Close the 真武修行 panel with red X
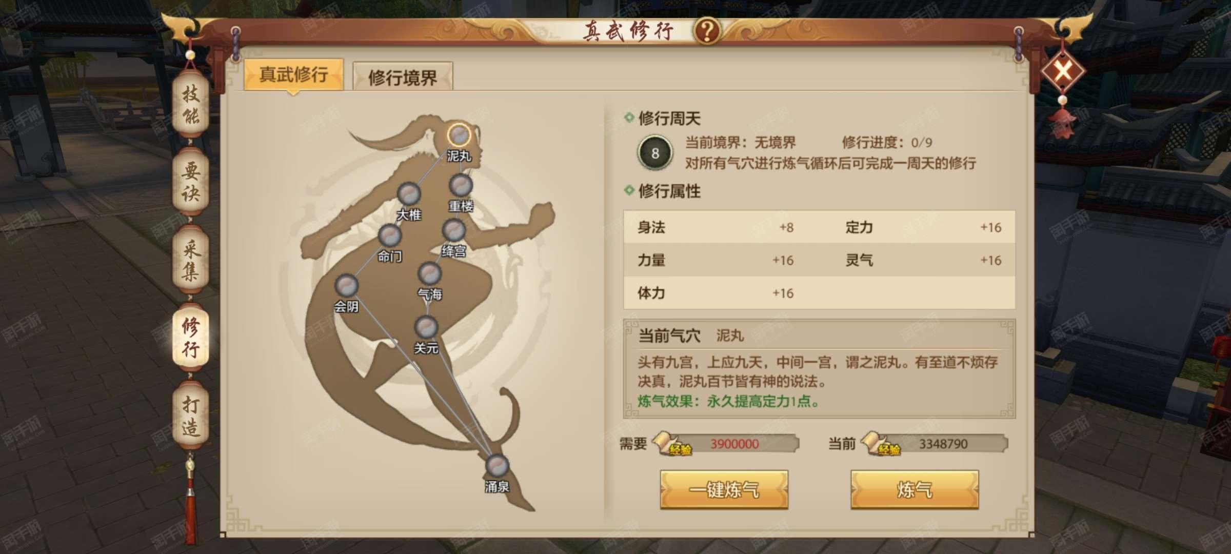This screenshot has width=1231, height=554. click(1063, 70)
